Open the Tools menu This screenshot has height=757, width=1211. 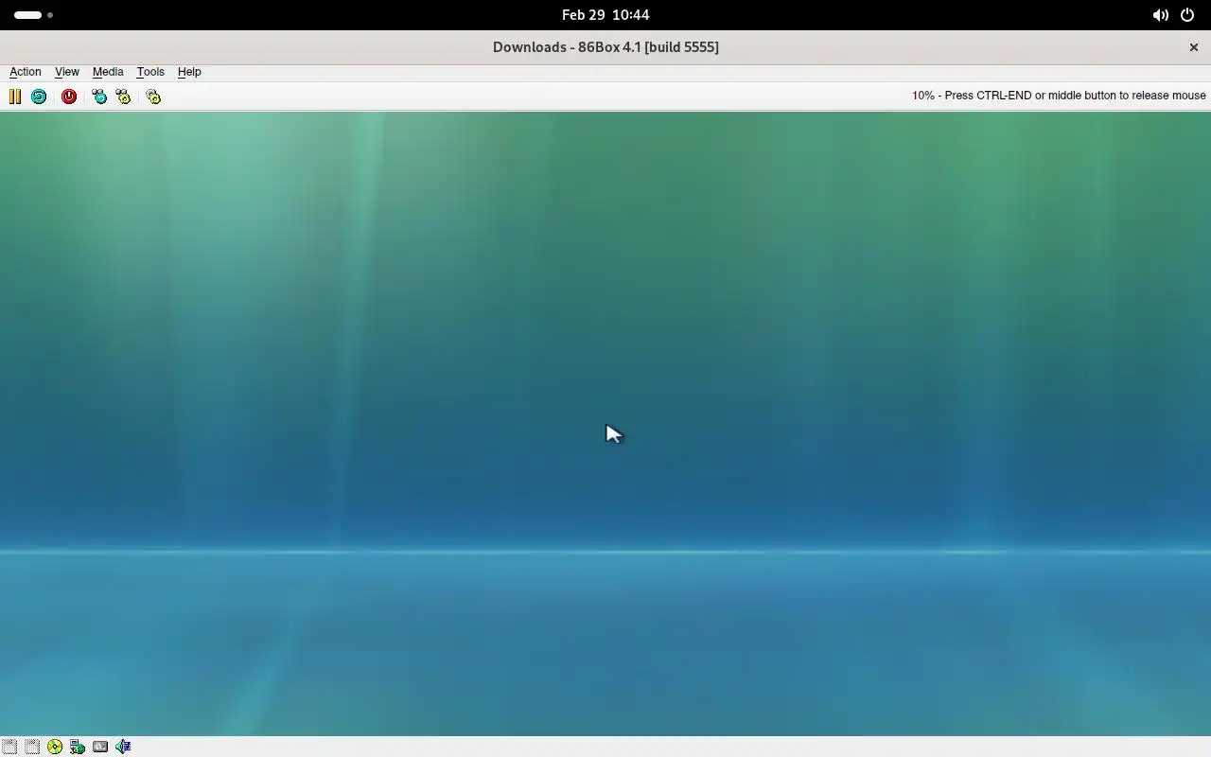(150, 72)
